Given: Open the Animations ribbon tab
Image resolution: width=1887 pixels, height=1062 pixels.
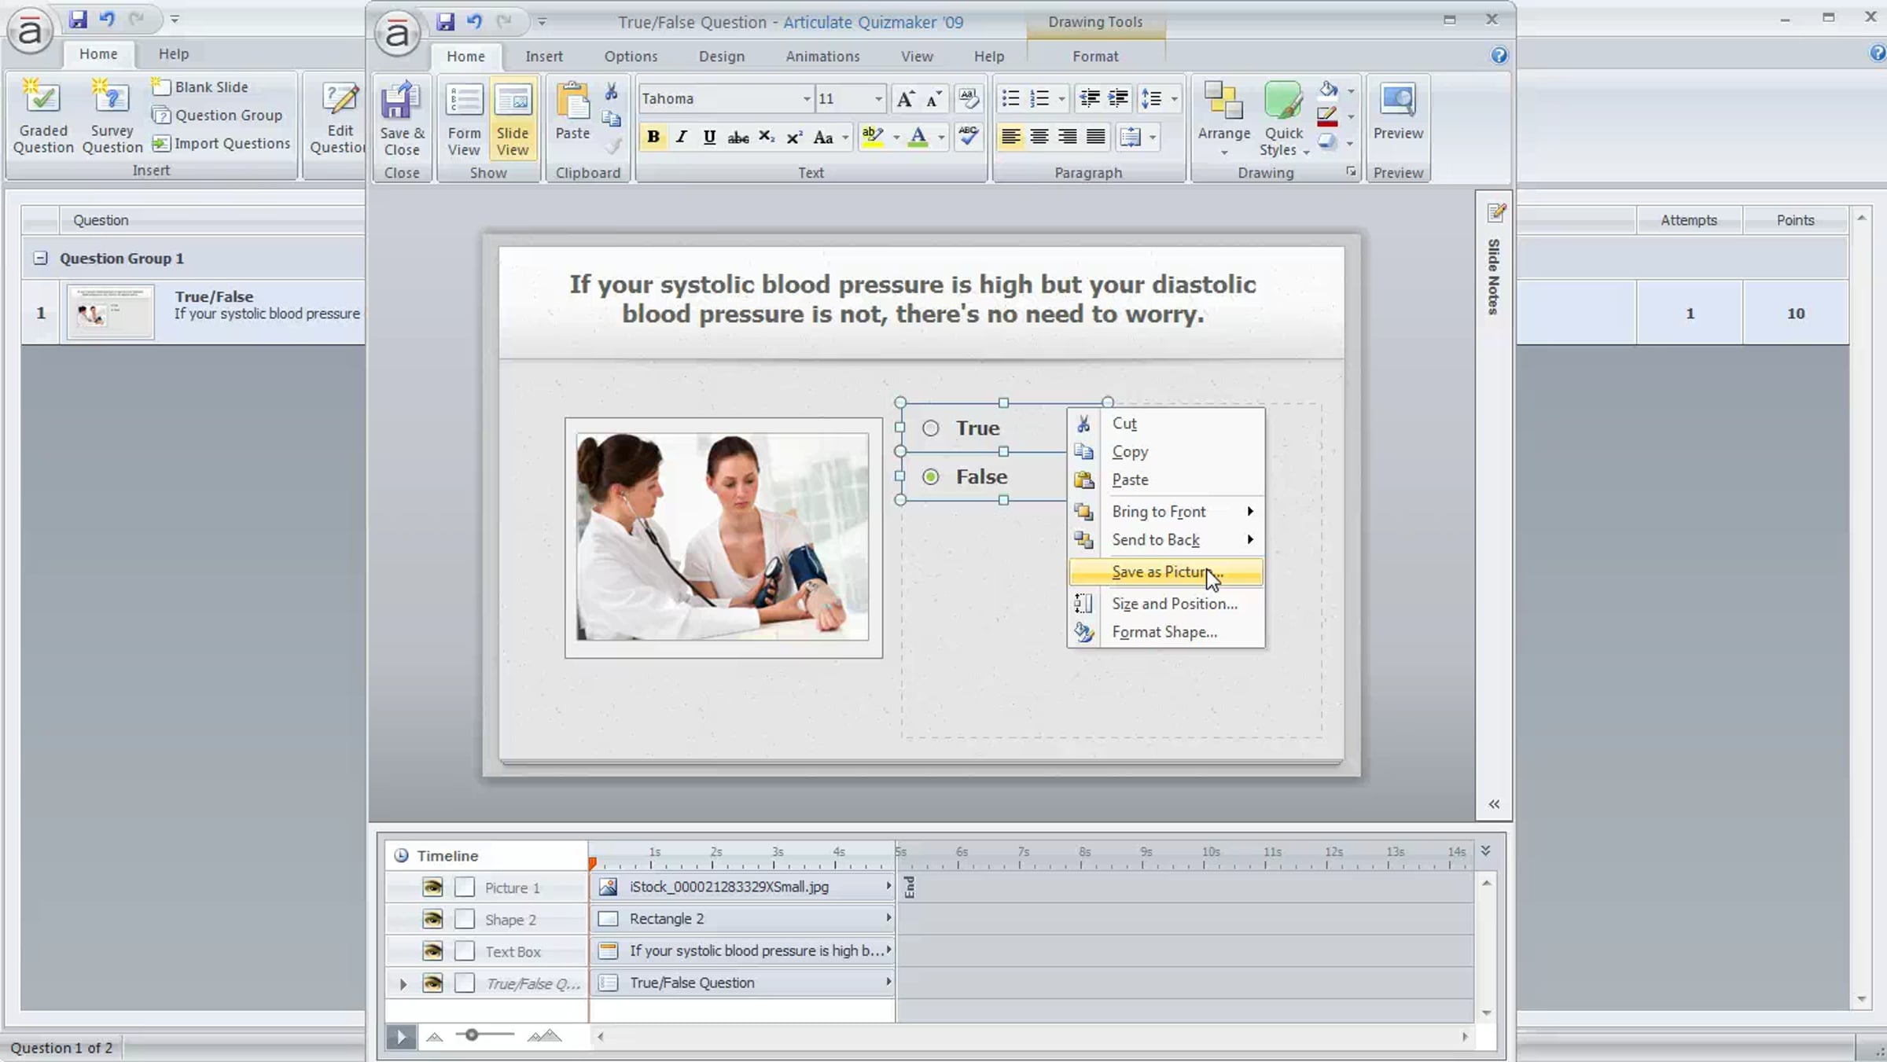Looking at the screenshot, I should (x=822, y=57).
